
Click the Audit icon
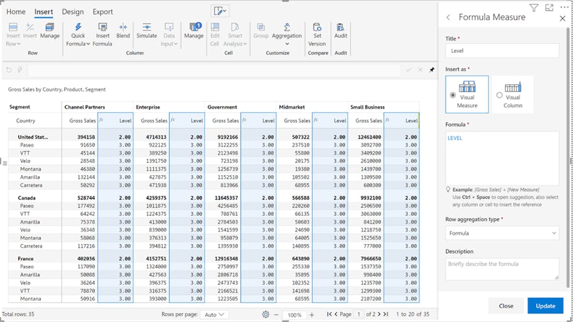(340, 32)
